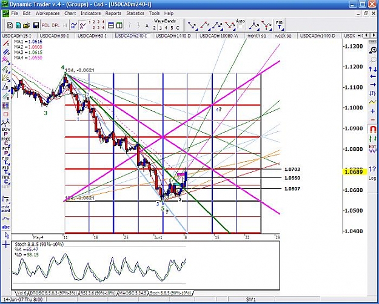Select the blue crosshair cursor tool
Image resolution: width=379 pixels, height=304 pixels.
tap(6, 245)
